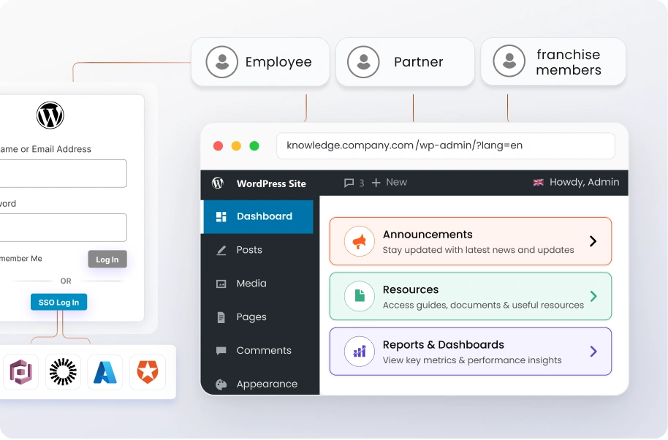This screenshot has height=440, width=668.
Task: Click the browser URL address bar
Action: (x=446, y=145)
